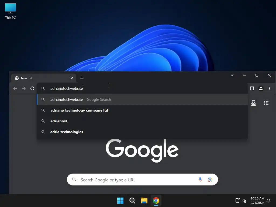Open Windows taskbar Search
Image resolution: width=276 pixels, height=207 pixels.
click(x=132, y=201)
